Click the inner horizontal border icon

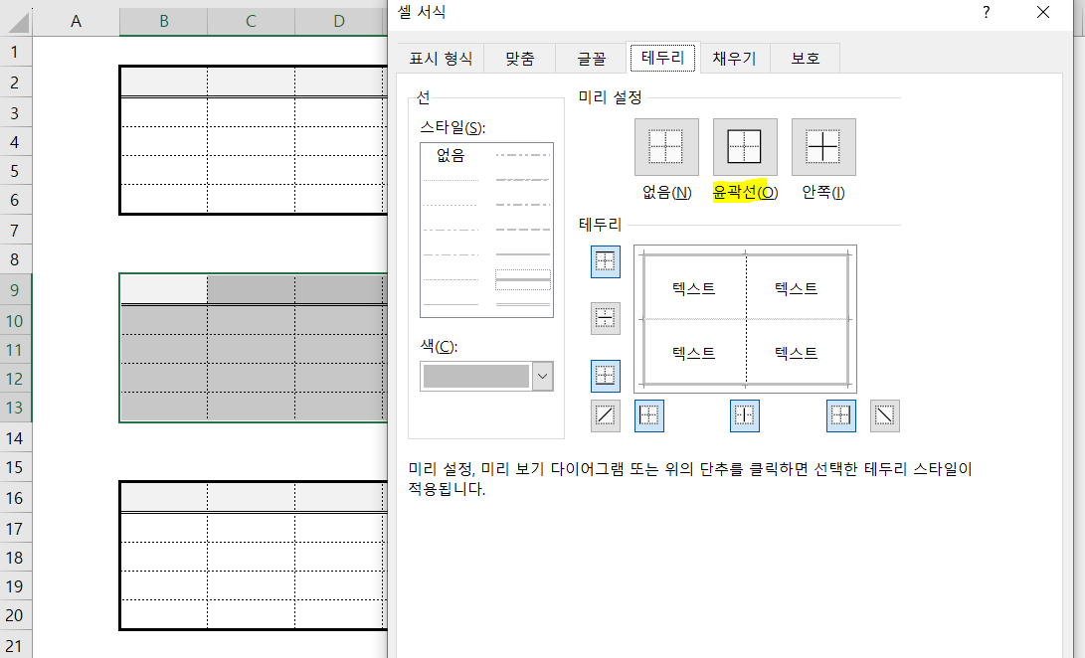tap(606, 317)
